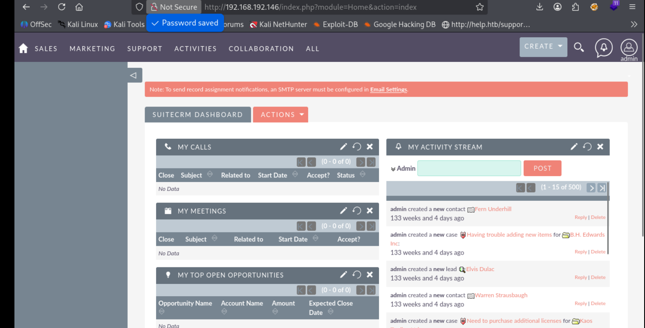Open the global search magnifier icon
Viewport: 645px width, 328px height.
click(579, 47)
